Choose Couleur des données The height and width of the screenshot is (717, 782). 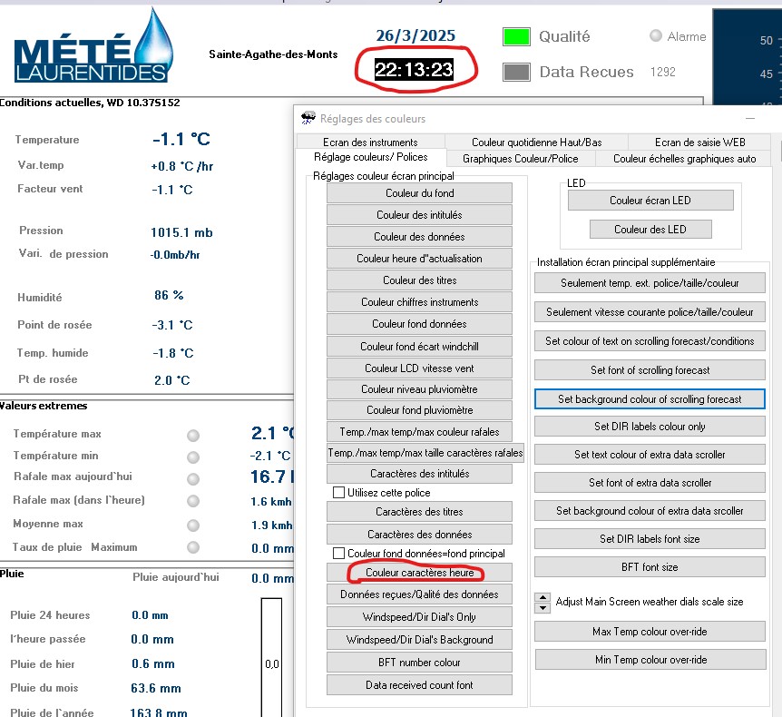click(x=419, y=237)
